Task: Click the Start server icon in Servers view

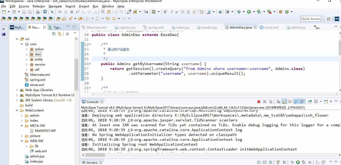Action: pos(298,162)
